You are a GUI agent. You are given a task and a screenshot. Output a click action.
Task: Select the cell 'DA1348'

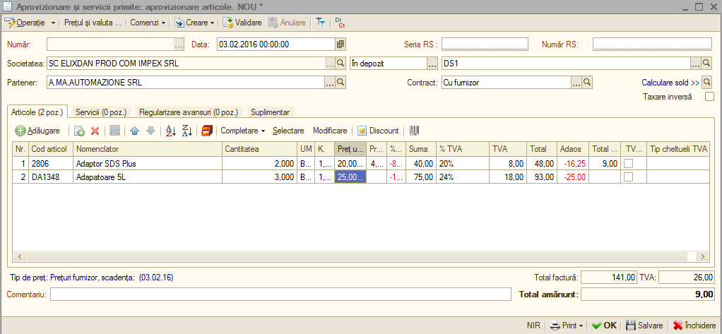(51, 177)
